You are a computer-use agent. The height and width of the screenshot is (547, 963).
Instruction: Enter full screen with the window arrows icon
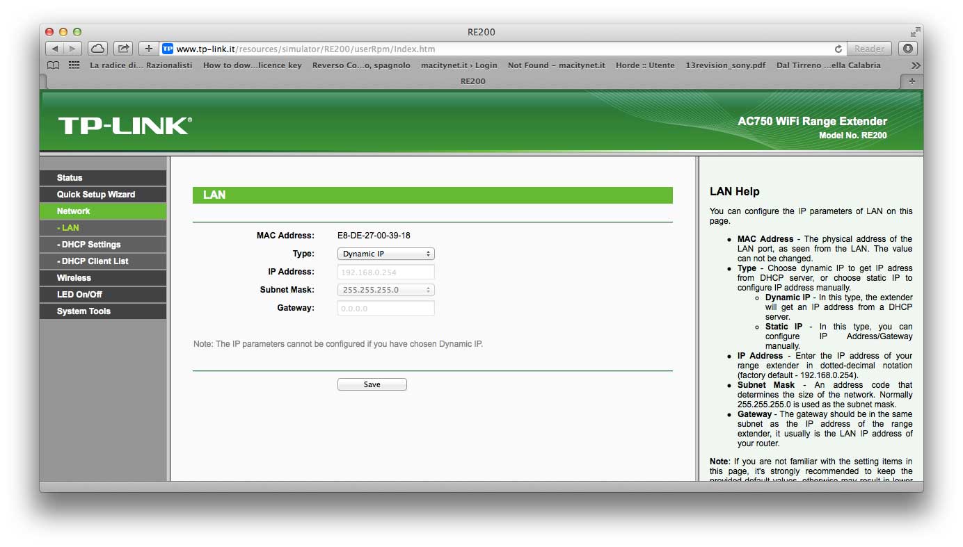click(x=914, y=32)
